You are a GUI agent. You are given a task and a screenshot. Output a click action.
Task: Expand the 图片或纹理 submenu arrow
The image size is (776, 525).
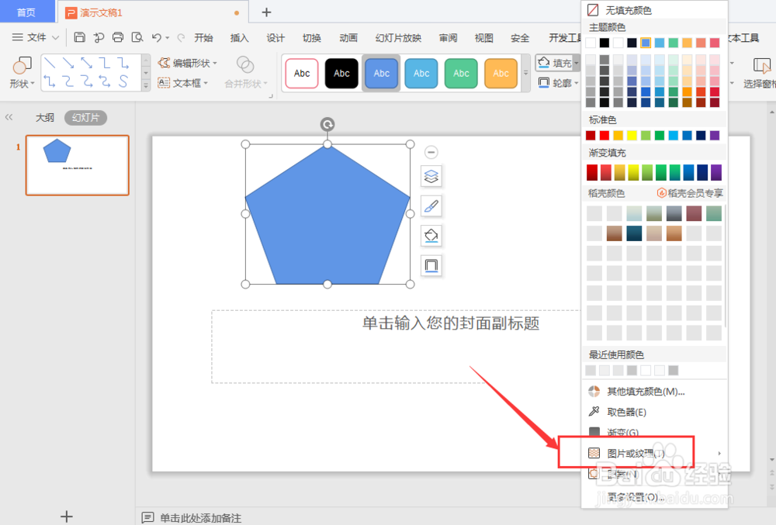(719, 453)
